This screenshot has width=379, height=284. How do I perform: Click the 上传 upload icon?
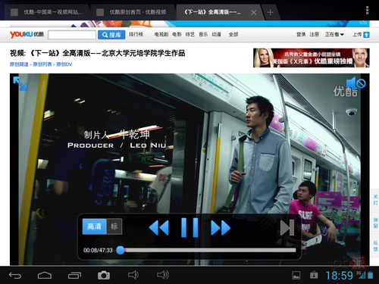click(366, 35)
